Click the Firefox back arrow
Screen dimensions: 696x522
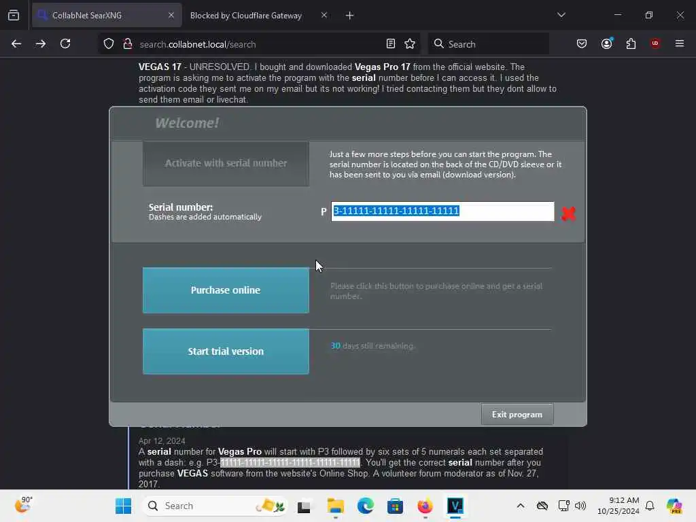(x=16, y=44)
